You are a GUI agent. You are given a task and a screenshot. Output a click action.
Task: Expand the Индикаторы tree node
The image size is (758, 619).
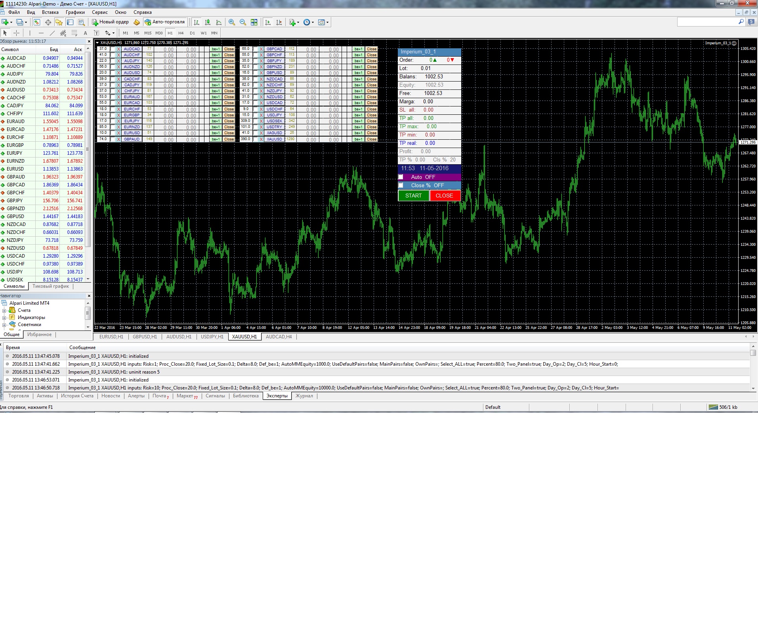4,317
